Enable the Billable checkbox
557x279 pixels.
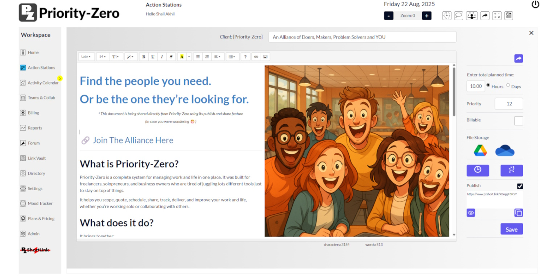[518, 121]
